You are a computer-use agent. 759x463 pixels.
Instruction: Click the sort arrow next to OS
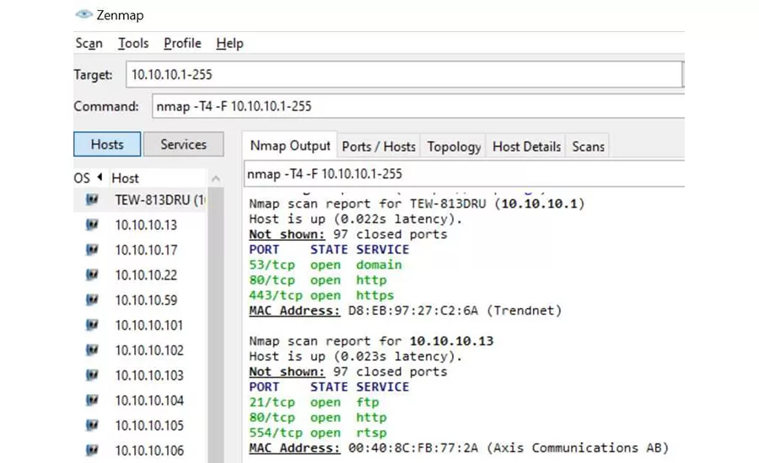point(100,177)
